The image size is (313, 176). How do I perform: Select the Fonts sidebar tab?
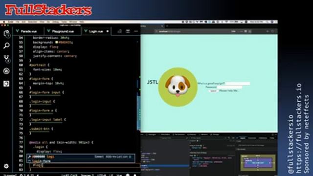coord(272,138)
